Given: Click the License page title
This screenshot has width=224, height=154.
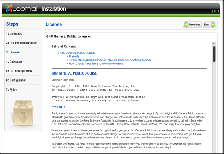Looking at the screenshot, I should click(54, 25).
